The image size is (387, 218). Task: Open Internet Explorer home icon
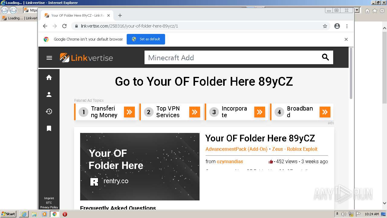pyautogui.click(x=367, y=11)
